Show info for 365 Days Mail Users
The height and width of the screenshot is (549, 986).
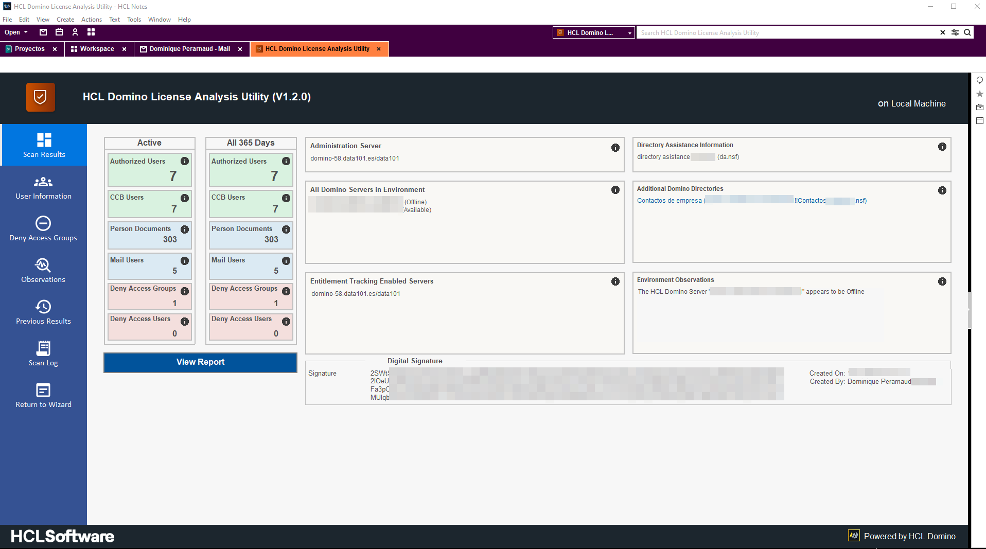point(286,261)
